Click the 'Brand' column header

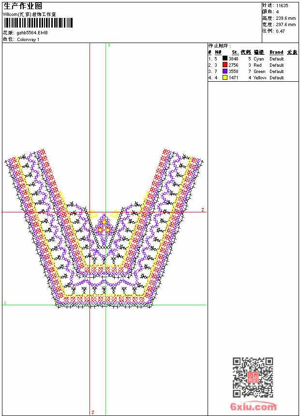(x=276, y=52)
